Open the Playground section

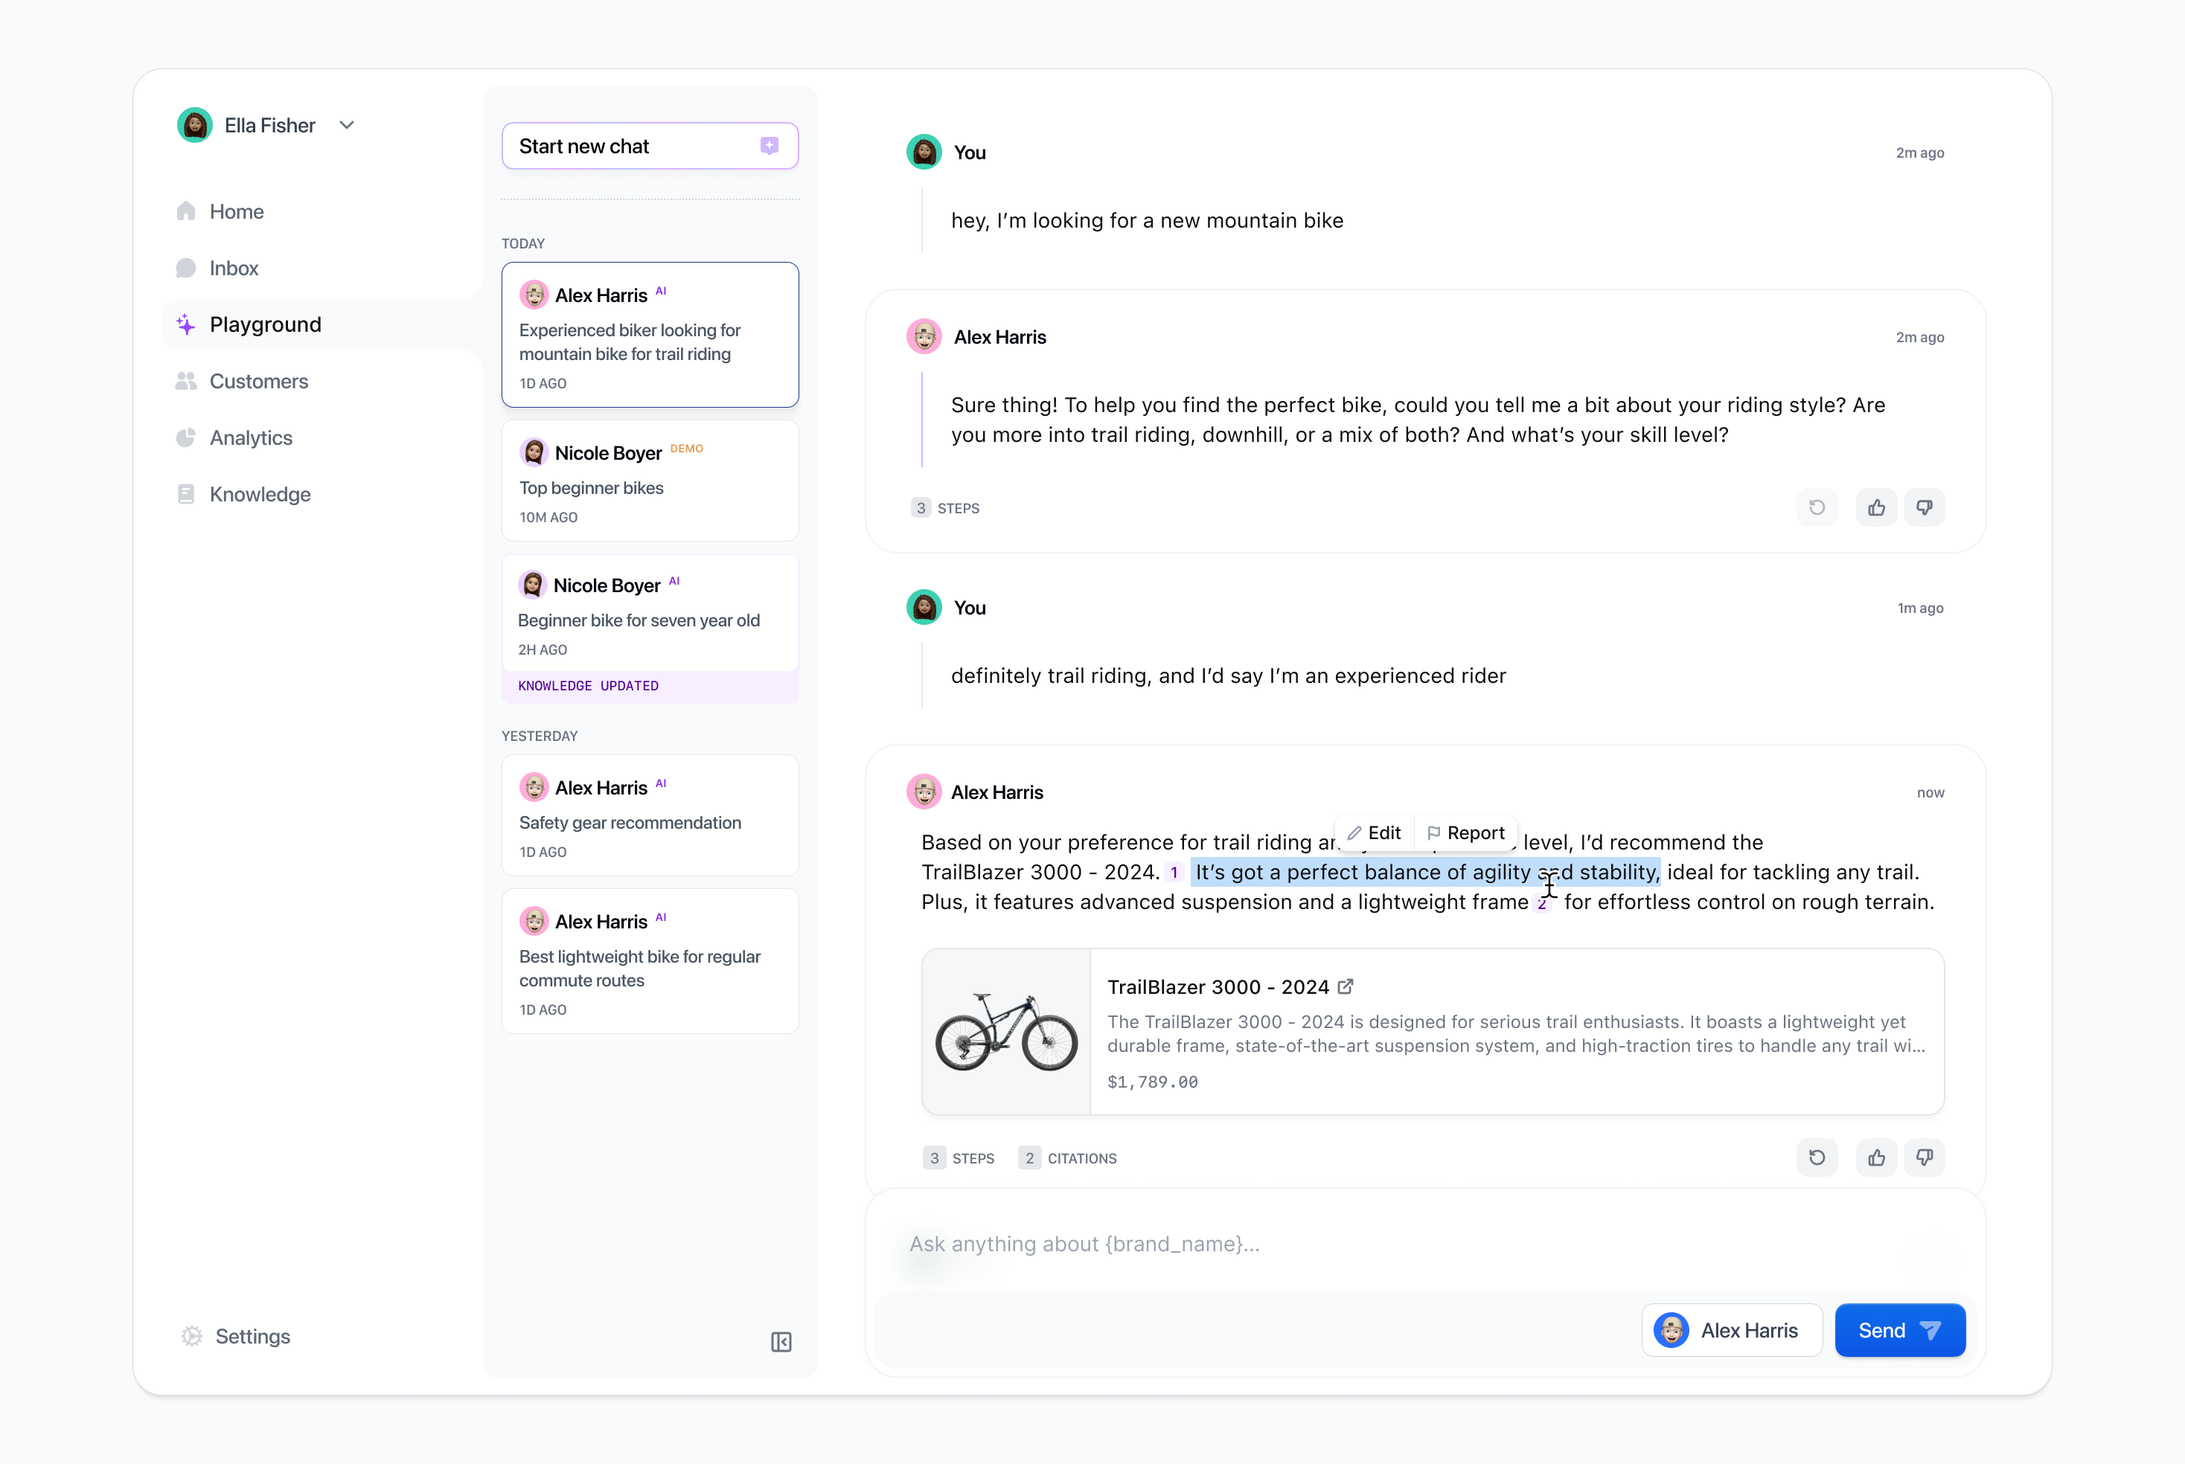click(265, 324)
